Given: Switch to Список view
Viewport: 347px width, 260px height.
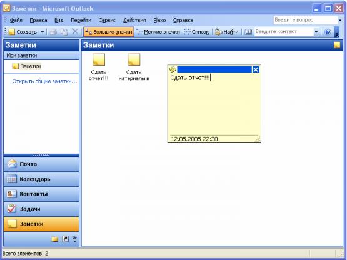Looking at the screenshot, I should (196, 32).
